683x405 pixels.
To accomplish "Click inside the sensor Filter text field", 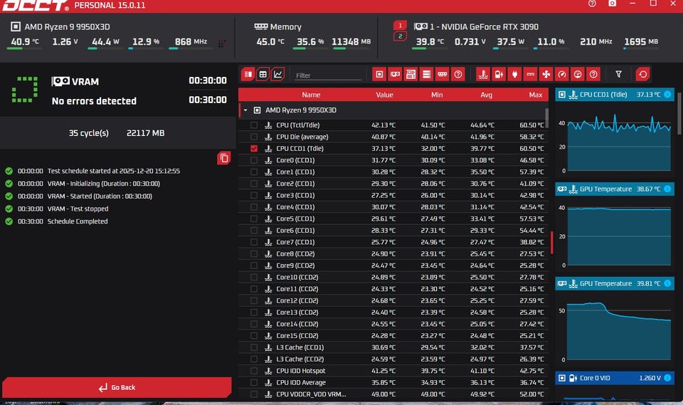I will point(327,75).
